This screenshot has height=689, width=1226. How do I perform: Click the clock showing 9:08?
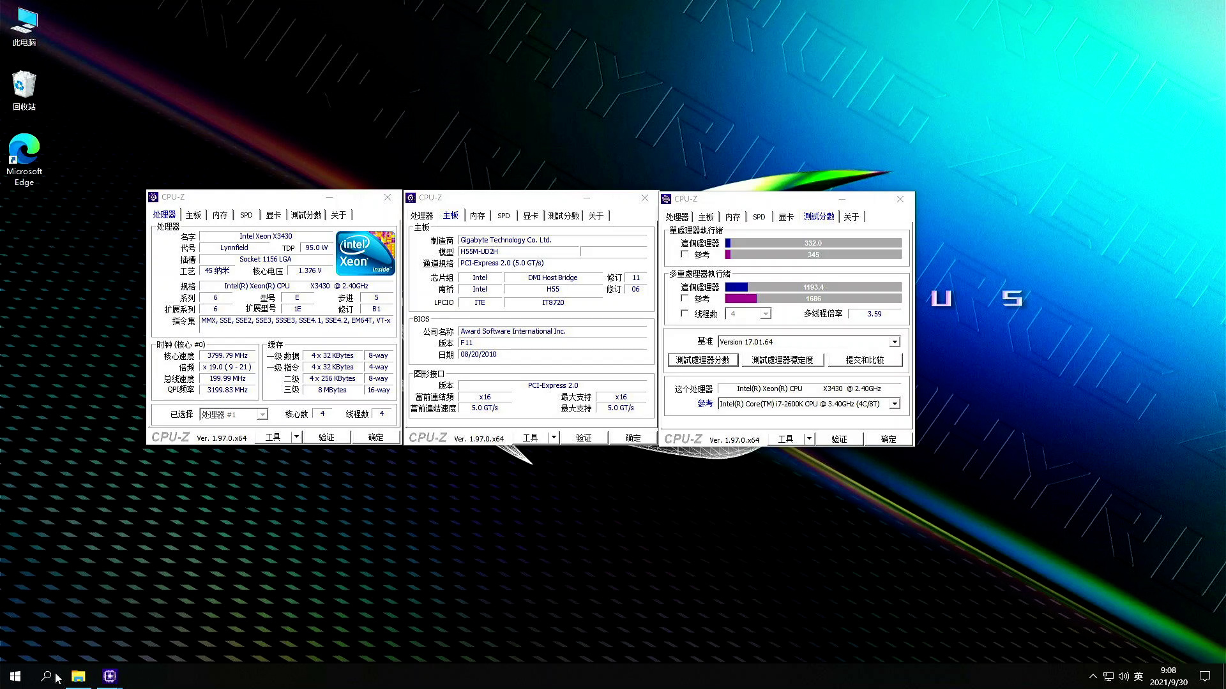[x=1168, y=670]
